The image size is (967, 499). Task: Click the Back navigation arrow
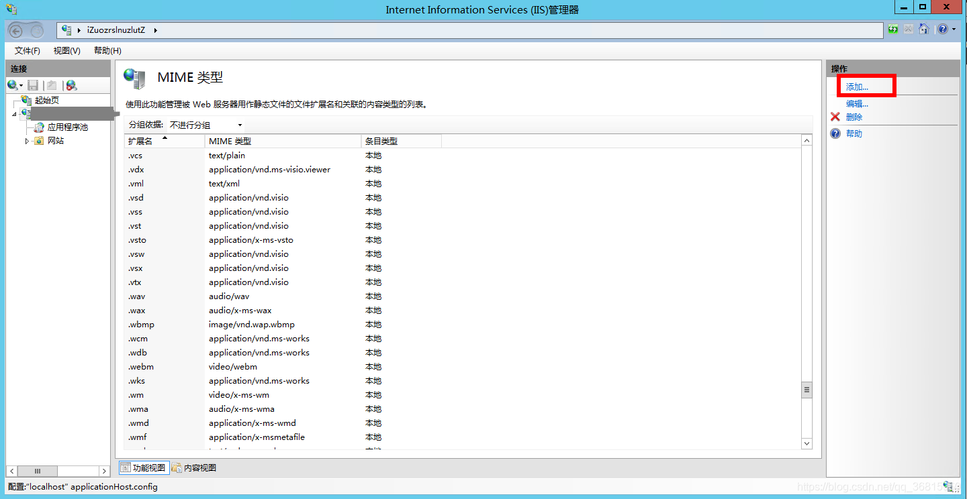coord(17,30)
